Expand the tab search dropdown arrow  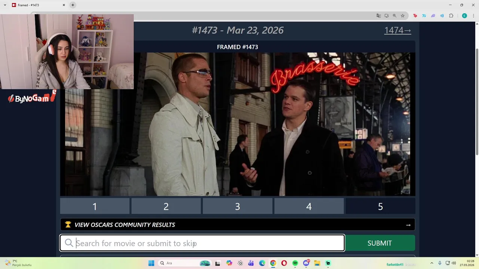click(x=5, y=5)
